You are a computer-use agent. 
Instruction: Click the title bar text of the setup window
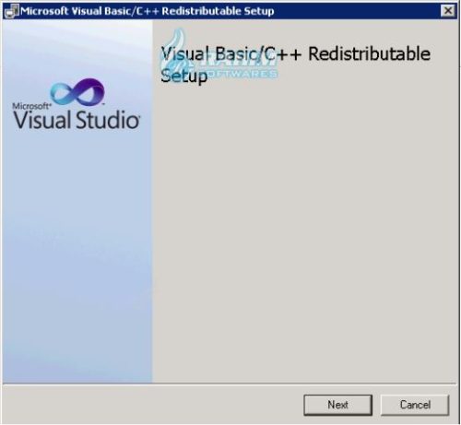tap(148, 11)
